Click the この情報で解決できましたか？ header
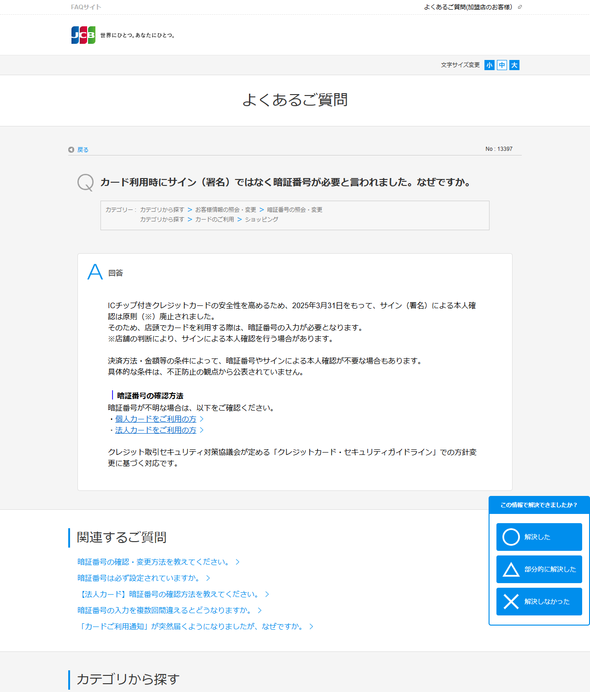This screenshot has height=692, width=590. click(539, 505)
